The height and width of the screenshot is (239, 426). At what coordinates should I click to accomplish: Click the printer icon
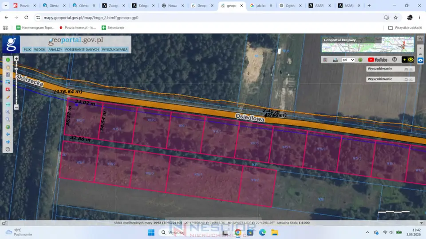tap(335, 60)
